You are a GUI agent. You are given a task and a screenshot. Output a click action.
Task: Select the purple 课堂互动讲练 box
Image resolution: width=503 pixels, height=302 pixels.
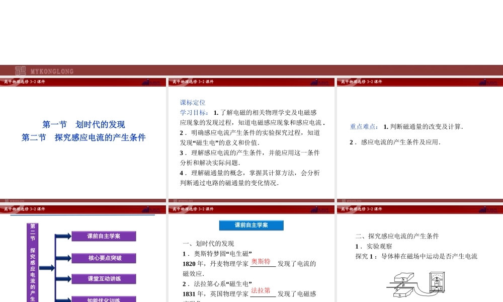point(104,279)
